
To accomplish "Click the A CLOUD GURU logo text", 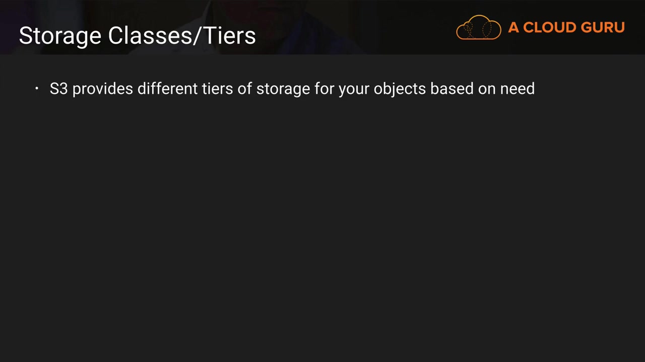I will (566, 28).
